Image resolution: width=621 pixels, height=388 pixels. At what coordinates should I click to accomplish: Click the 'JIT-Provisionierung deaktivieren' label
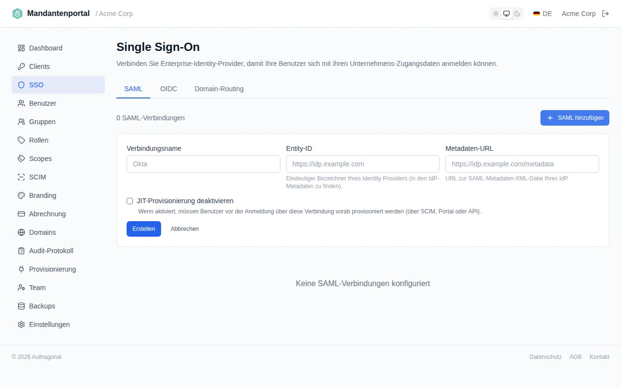(185, 201)
